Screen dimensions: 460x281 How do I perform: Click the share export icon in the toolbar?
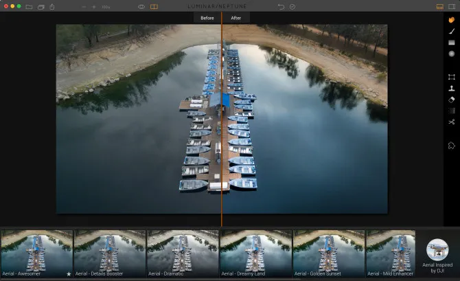[x=52, y=6]
